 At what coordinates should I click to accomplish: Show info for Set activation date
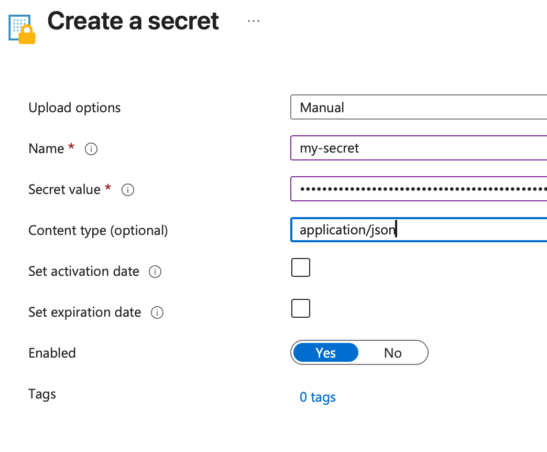click(155, 272)
